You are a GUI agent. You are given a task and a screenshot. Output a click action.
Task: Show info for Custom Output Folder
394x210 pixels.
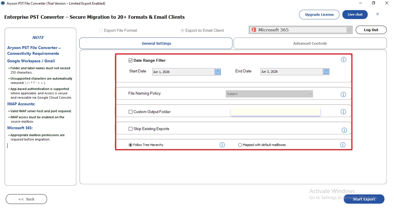coord(343,112)
